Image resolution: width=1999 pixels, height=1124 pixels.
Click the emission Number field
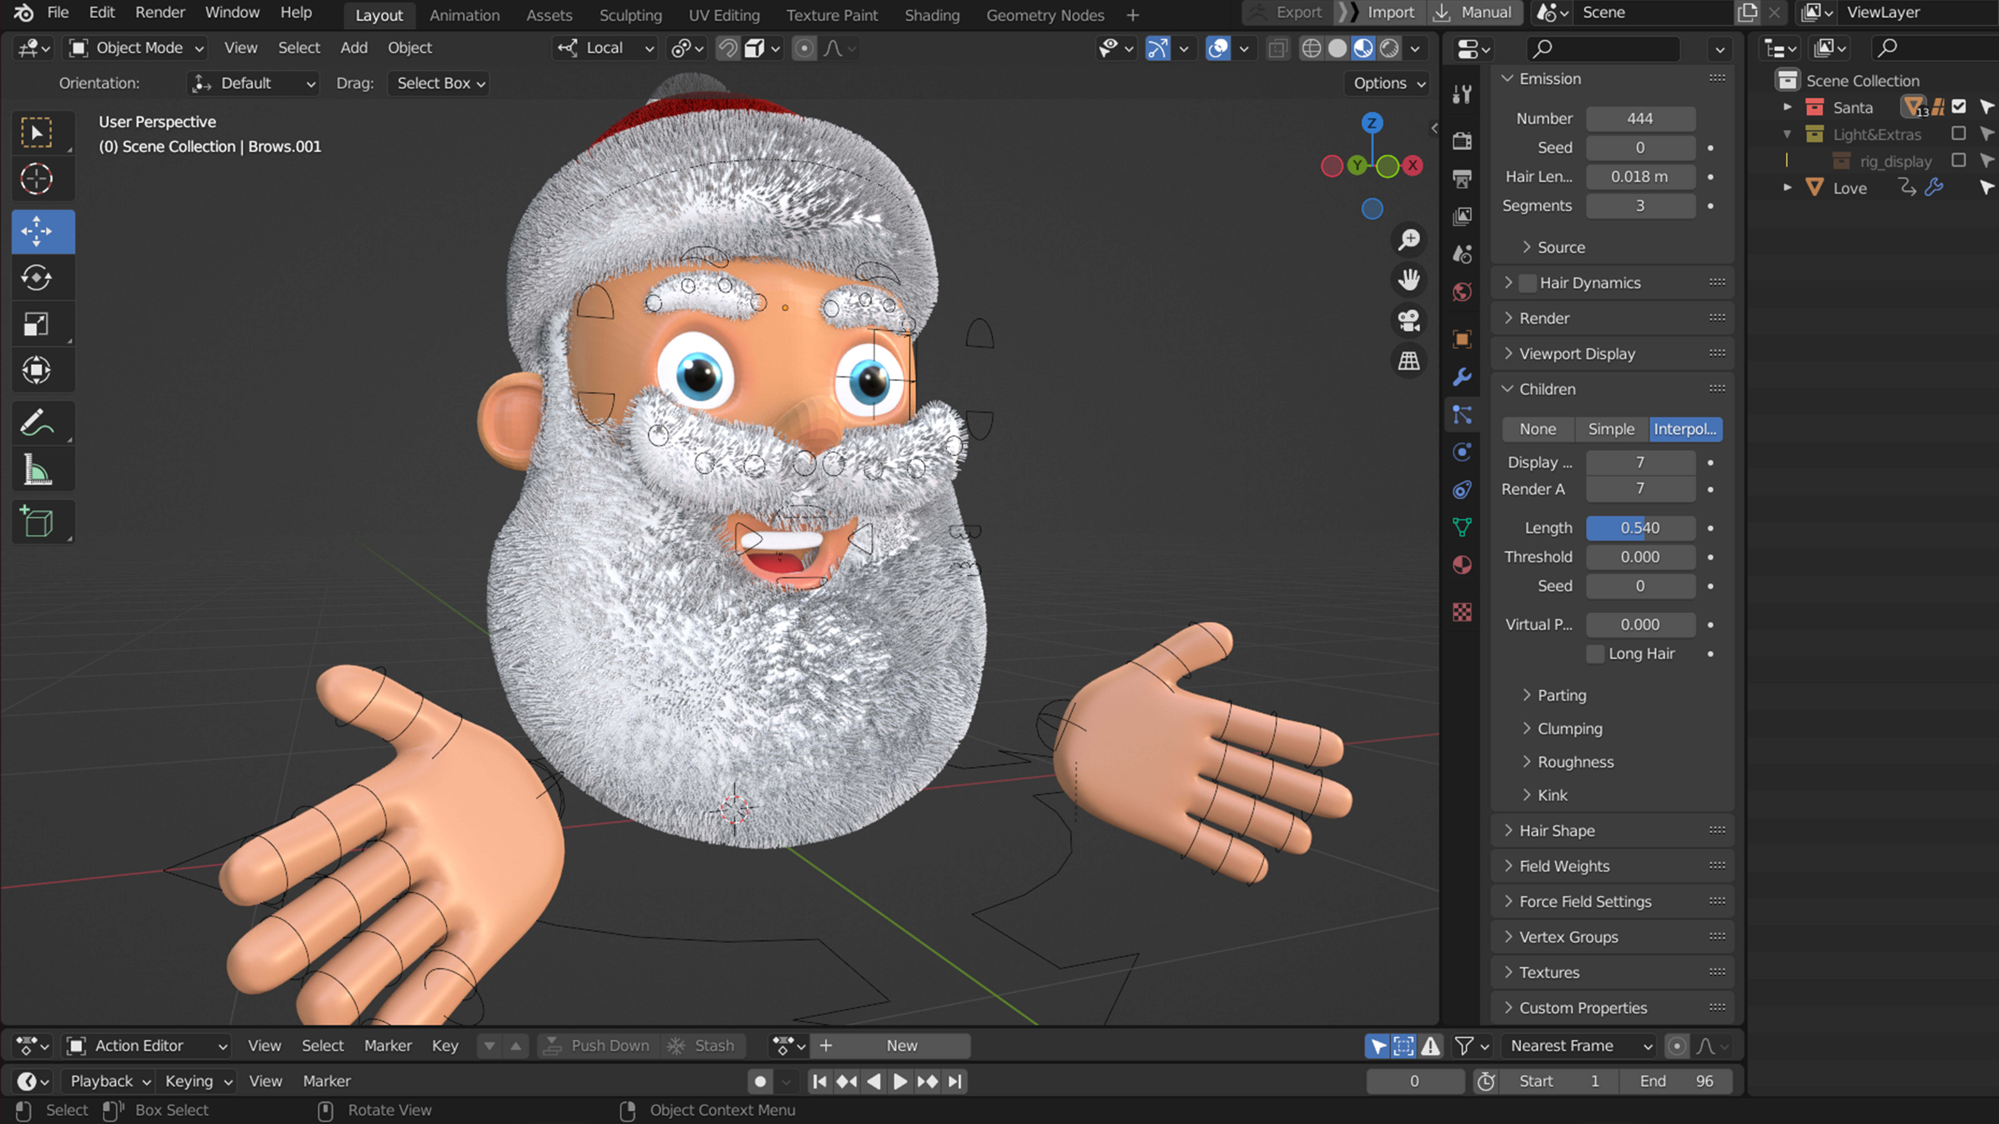click(x=1641, y=119)
